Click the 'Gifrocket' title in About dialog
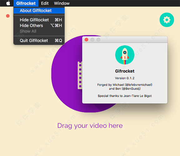This screenshot has width=180, height=156. pos(125,71)
